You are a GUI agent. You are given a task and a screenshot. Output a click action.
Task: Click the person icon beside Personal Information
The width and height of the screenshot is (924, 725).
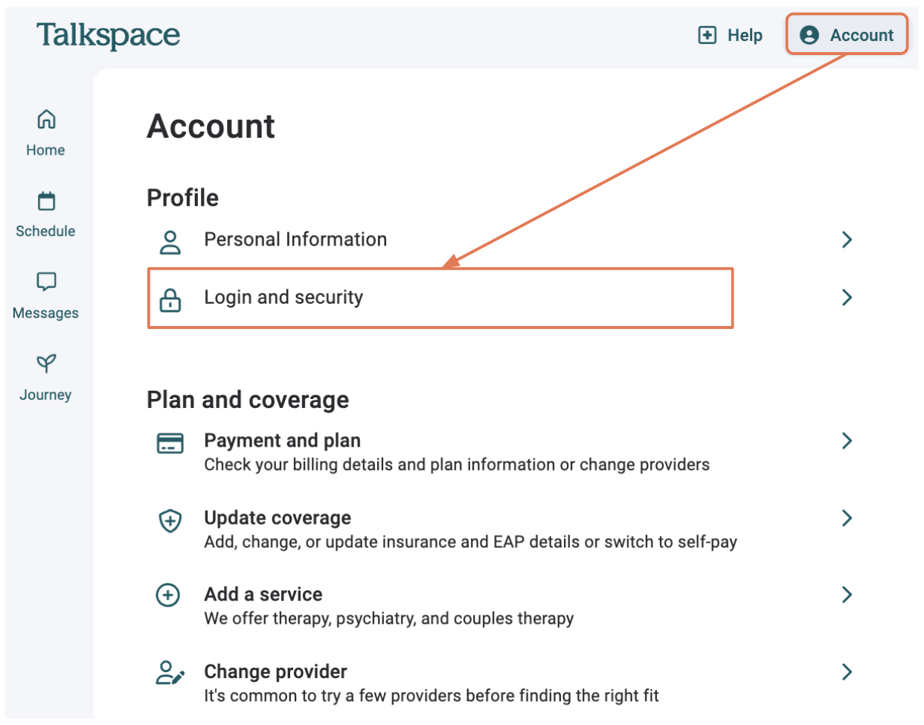pos(170,242)
